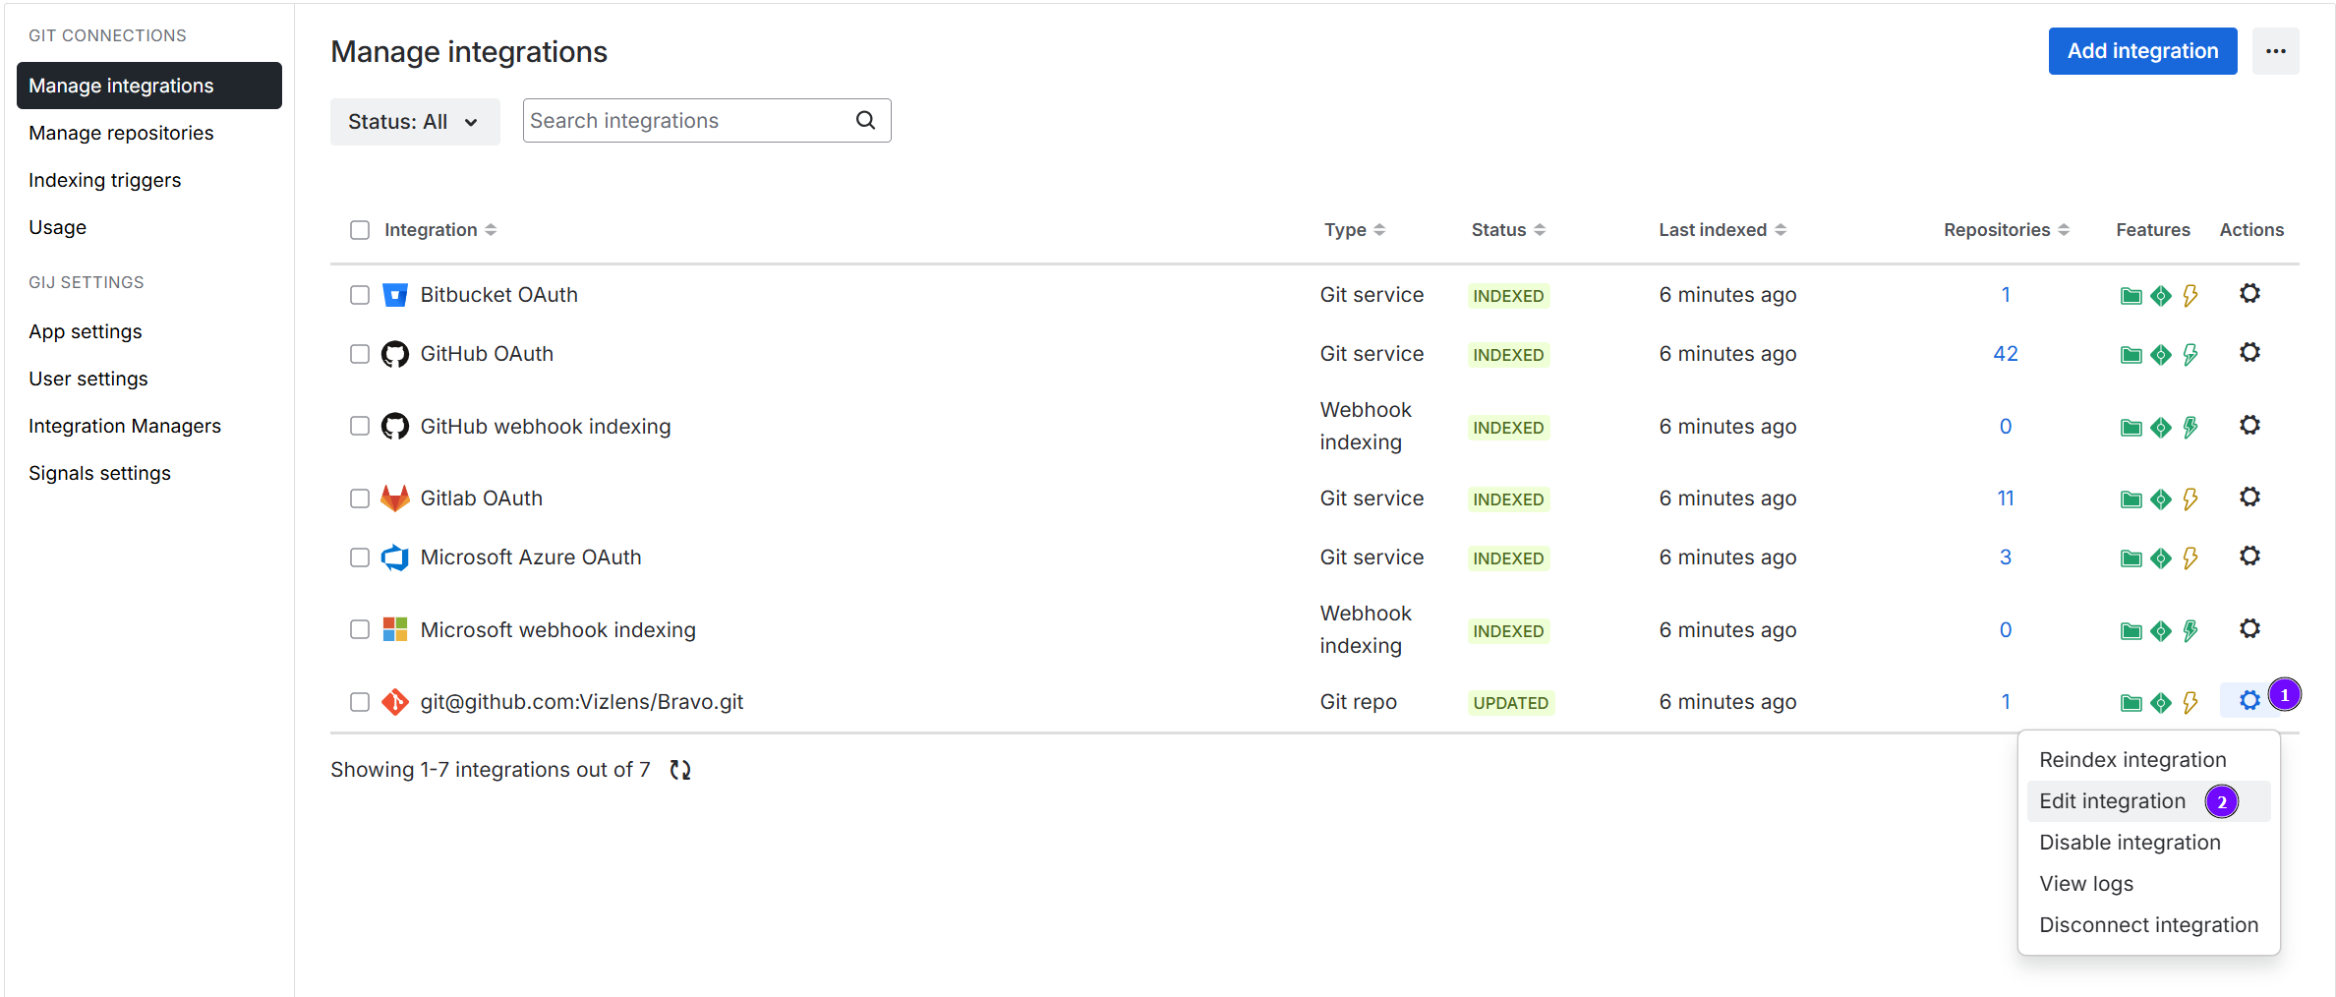Open actions gear for Gitlab OAuth
The height and width of the screenshot is (997, 2336).
2249,498
